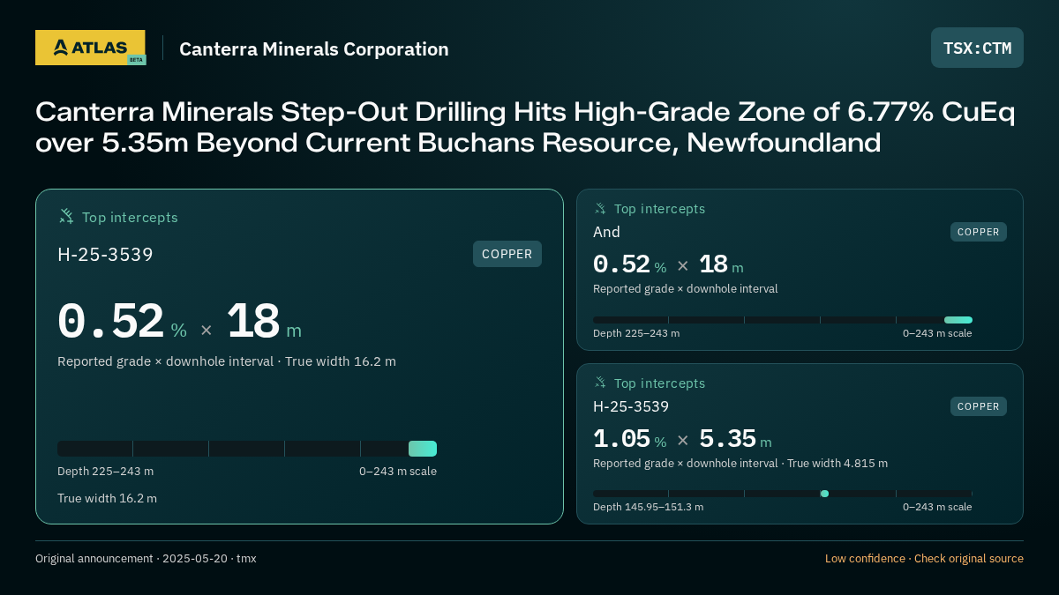Click depth dot marker at 145.95–151.3 m
This screenshot has height=595, width=1059.
click(x=824, y=494)
